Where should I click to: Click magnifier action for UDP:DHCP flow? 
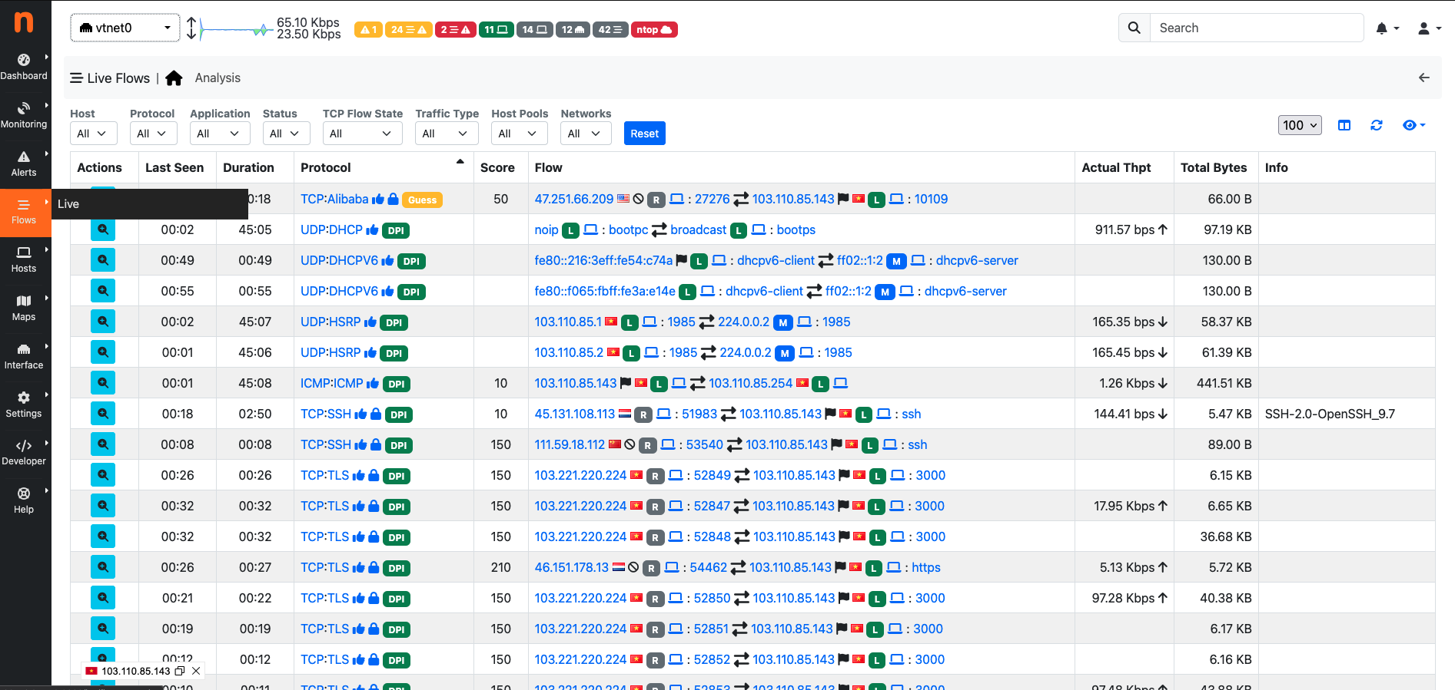coord(103,229)
